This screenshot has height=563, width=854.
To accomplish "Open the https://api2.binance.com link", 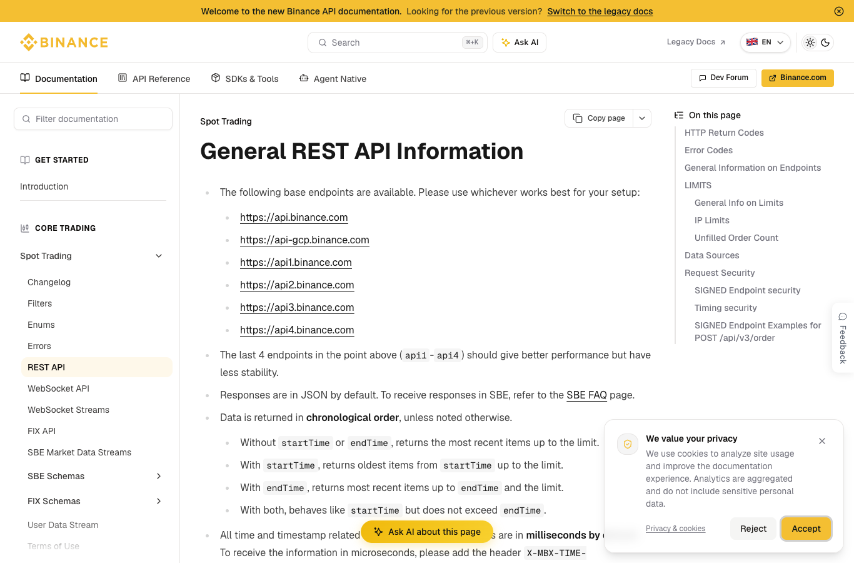I will click(x=297, y=285).
